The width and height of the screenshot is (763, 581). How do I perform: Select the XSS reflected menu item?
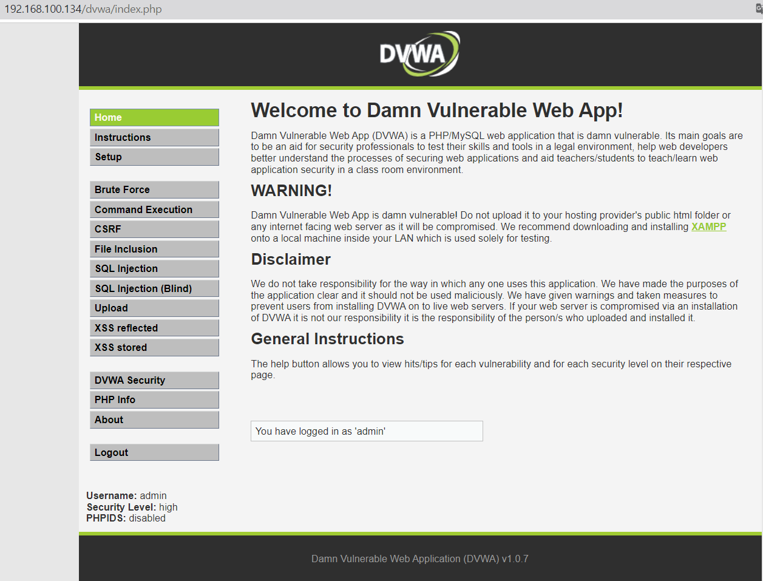[154, 328]
